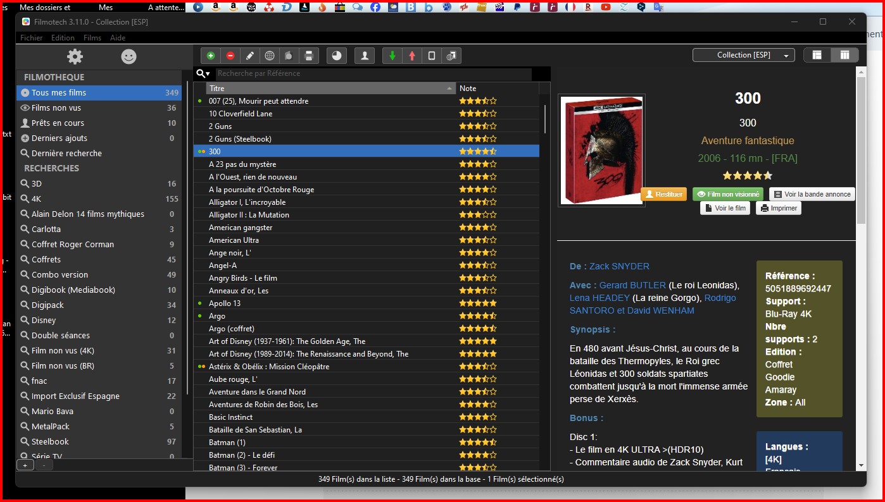
Task: Switch to the vertical columns layout view
Action: (x=844, y=55)
